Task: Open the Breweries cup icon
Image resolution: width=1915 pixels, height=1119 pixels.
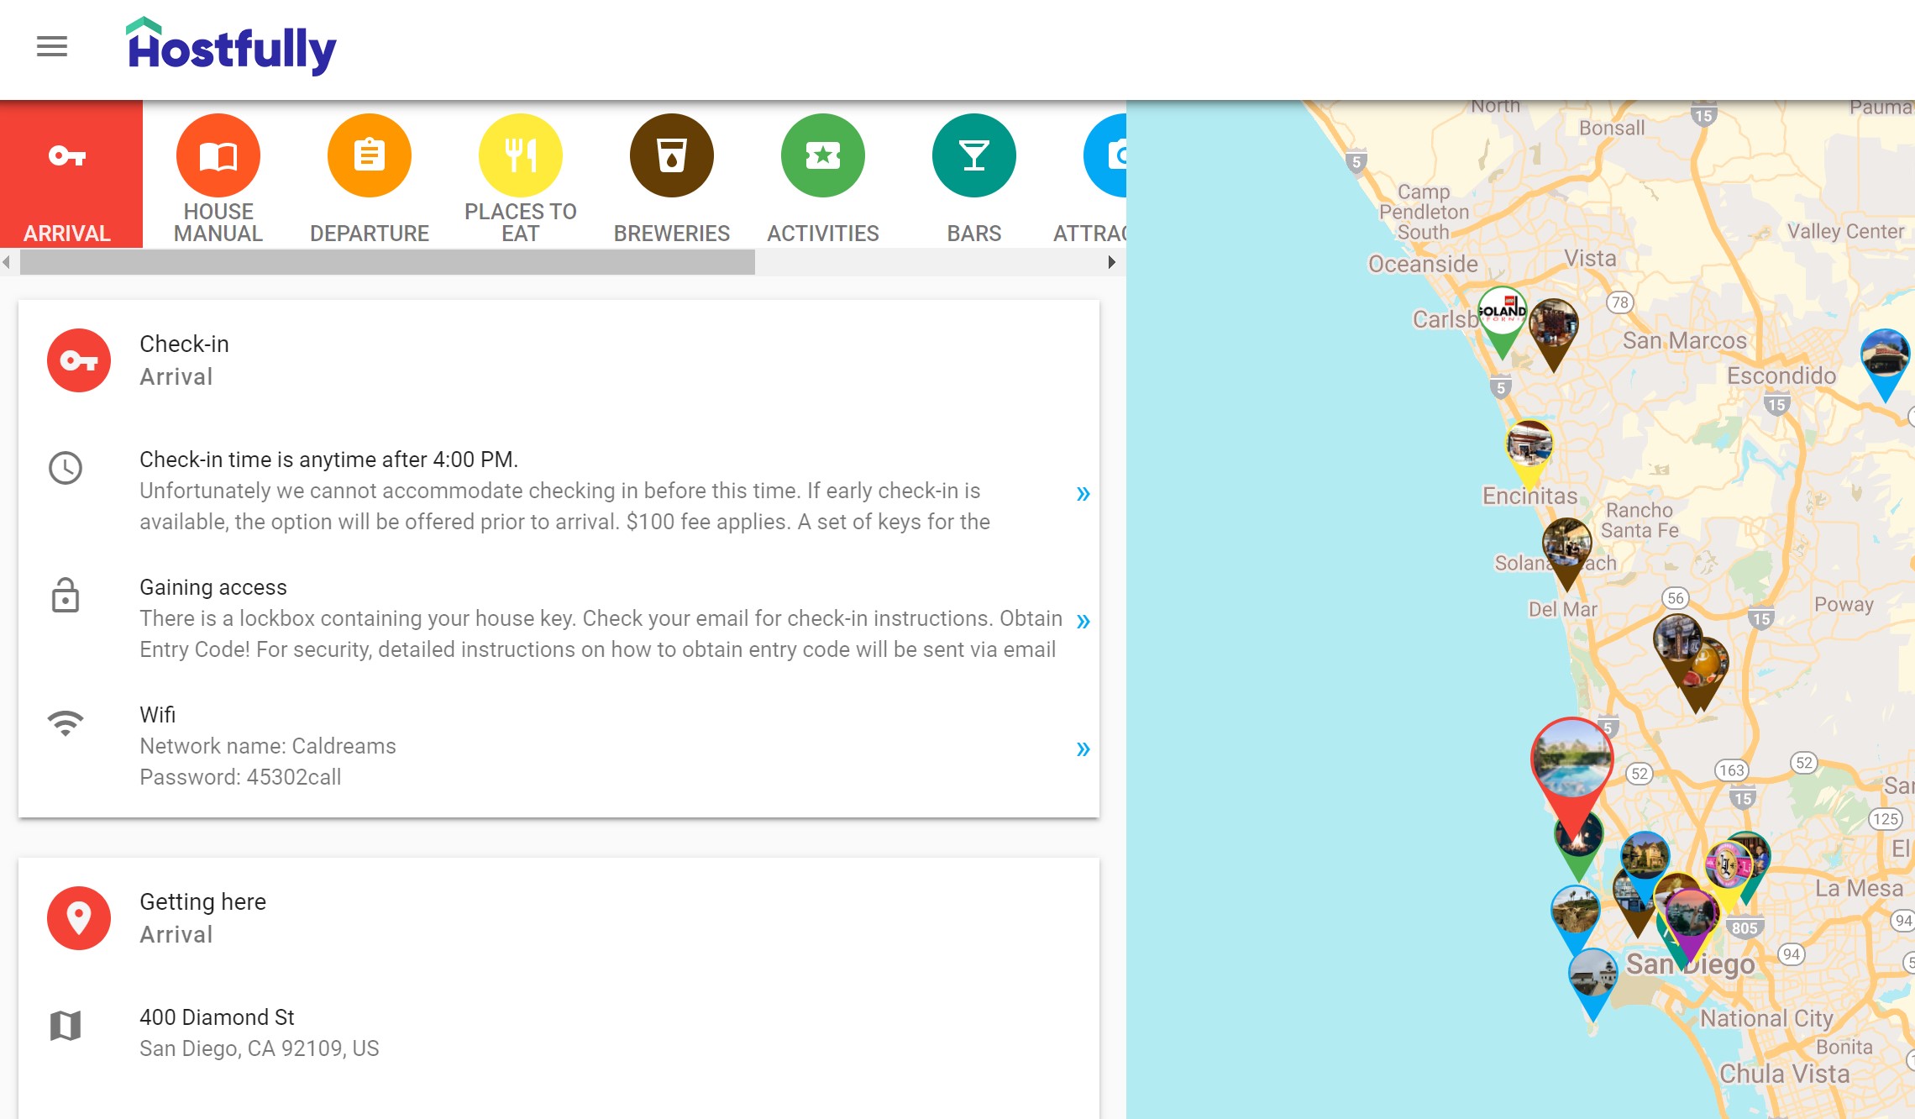Action: pos(672,156)
